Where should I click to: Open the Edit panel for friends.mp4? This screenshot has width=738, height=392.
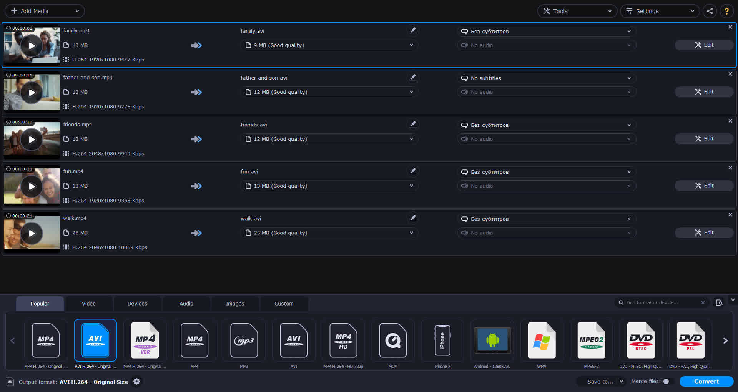[x=704, y=139]
